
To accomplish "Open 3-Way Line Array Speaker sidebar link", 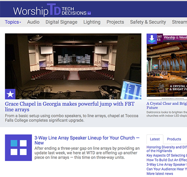I will click(167, 165).
